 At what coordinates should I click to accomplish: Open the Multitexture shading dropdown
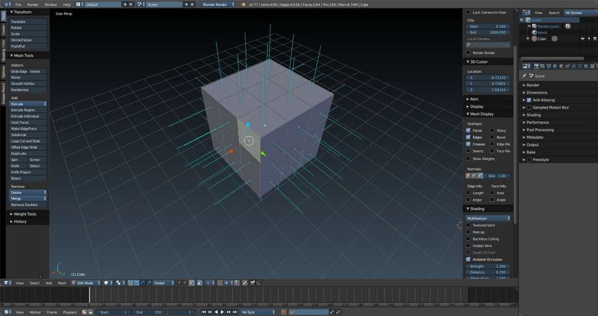click(488, 218)
